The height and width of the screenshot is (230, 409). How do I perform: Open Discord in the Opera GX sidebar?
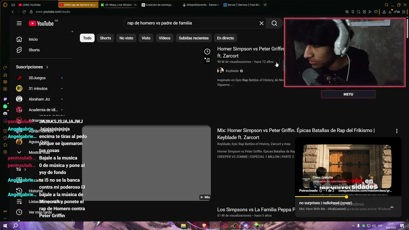5,113
